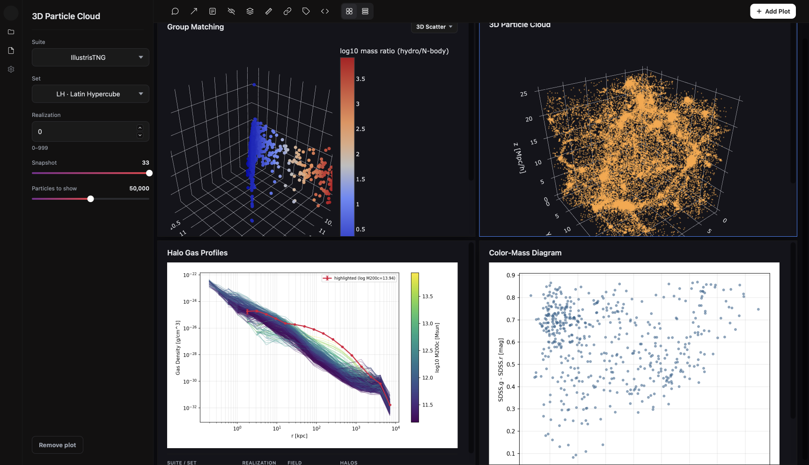Click the Snapshot value "33"
This screenshot has width=809, height=465.
click(x=146, y=163)
